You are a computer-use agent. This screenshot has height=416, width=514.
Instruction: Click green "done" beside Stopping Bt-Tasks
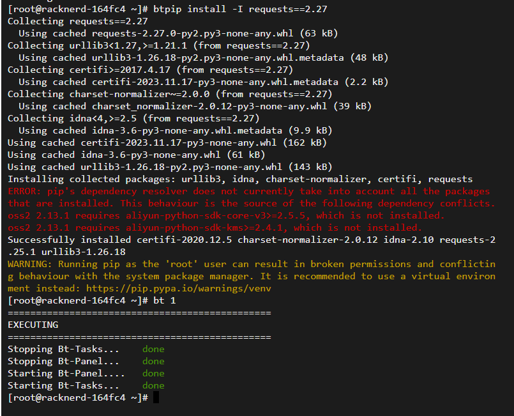153,349
